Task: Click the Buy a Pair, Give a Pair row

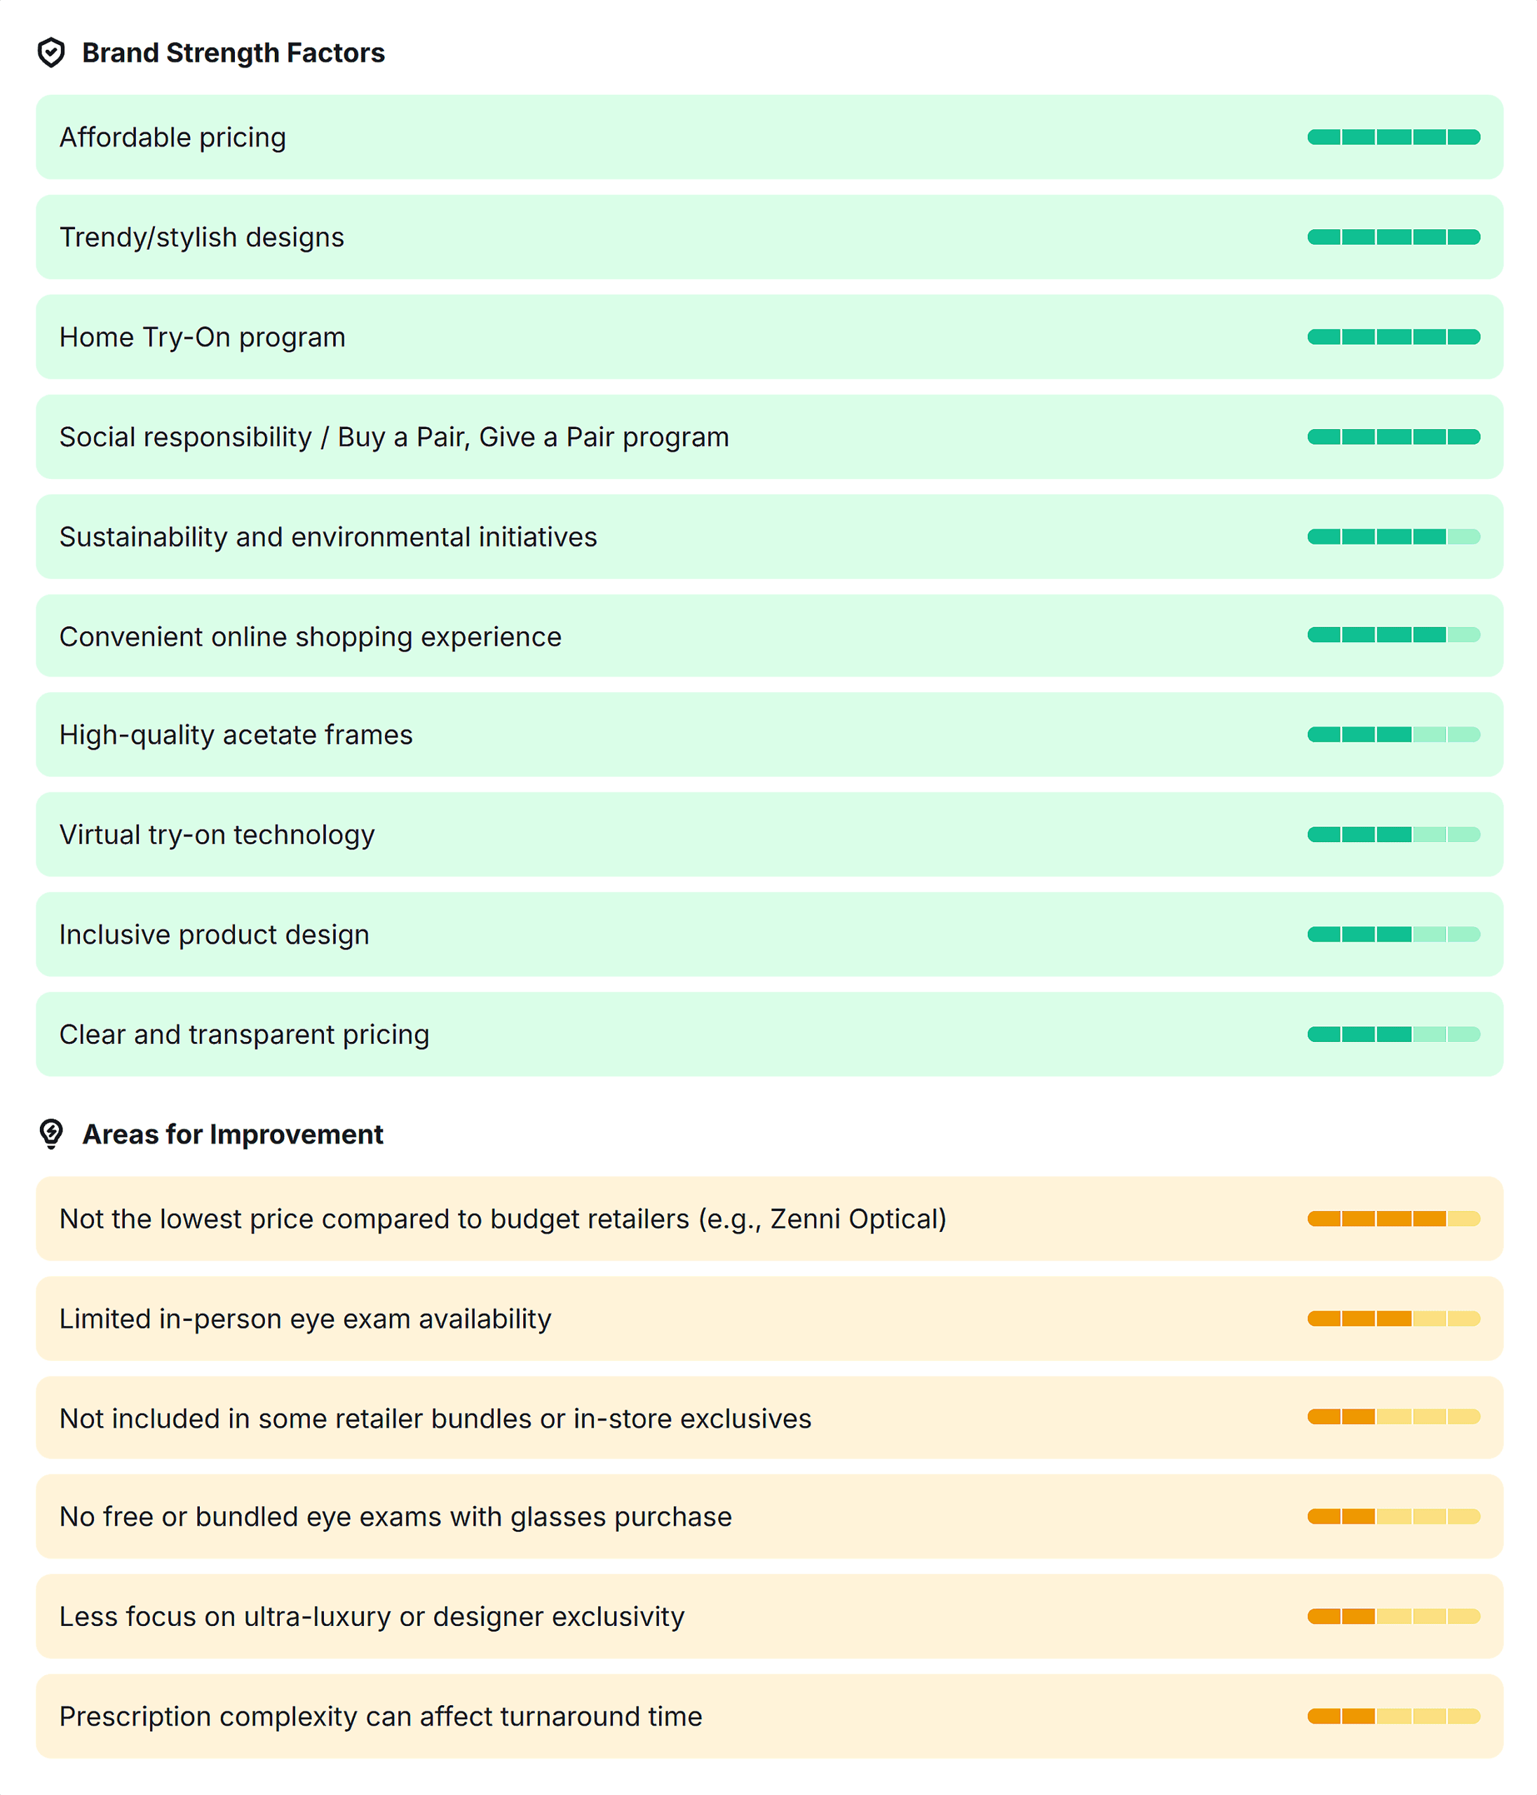Action: pos(769,437)
